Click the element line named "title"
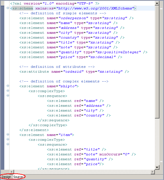This screenshot has height=180, width=164. tap(70, 42)
